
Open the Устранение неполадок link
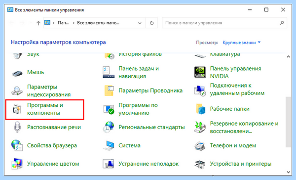tap(148, 164)
